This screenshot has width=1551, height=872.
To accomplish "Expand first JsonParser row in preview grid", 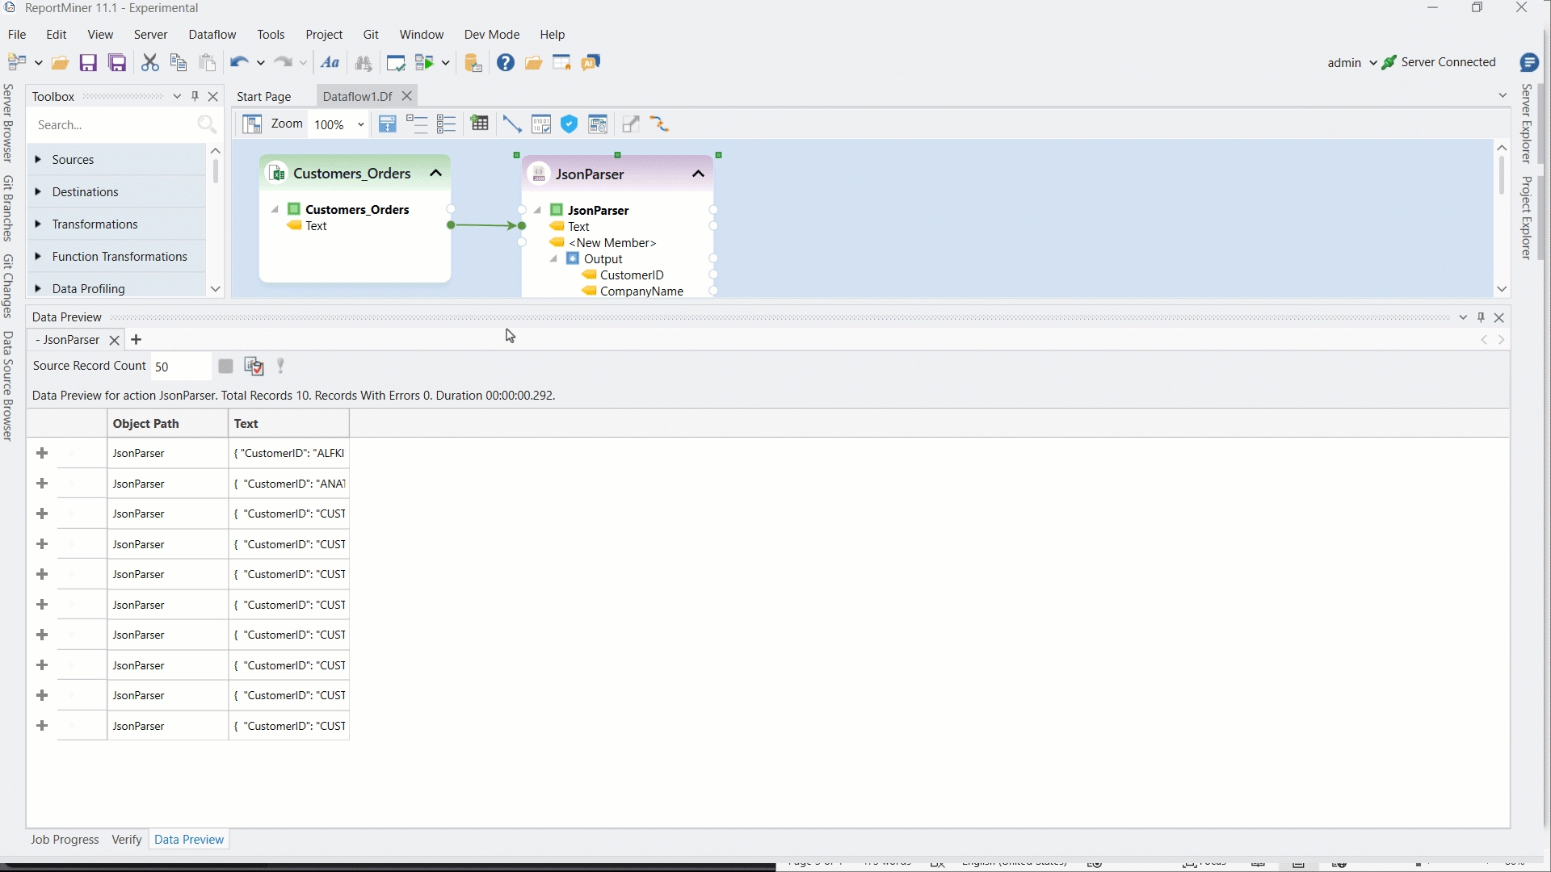I will (42, 454).
